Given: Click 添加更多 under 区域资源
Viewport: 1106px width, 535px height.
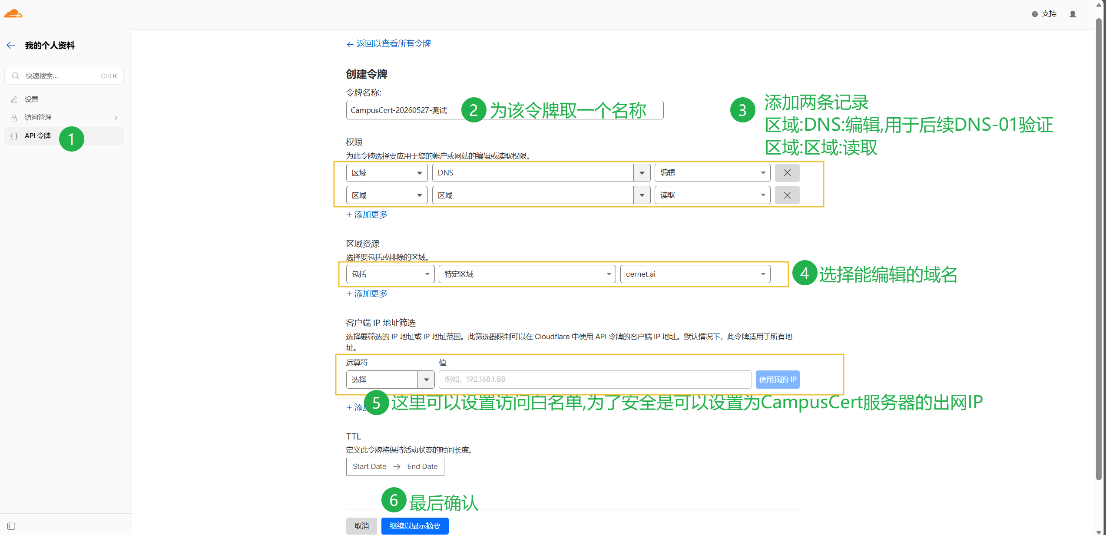Looking at the screenshot, I should pos(367,294).
